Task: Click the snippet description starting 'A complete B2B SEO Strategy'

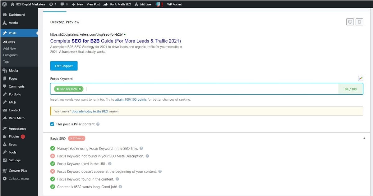Action: (x=116, y=49)
